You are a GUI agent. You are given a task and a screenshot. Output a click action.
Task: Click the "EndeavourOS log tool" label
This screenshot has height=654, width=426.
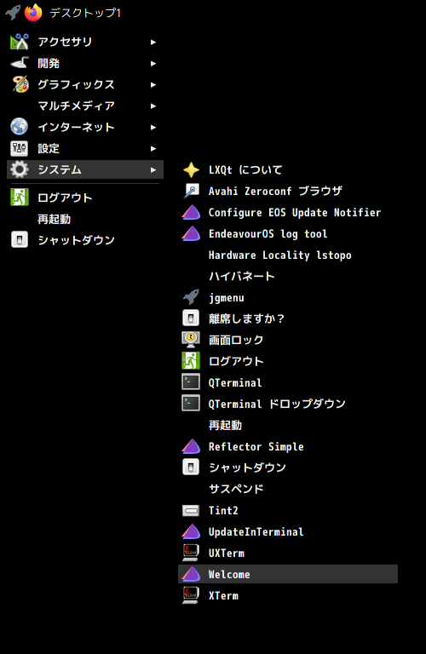pyautogui.click(x=268, y=234)
